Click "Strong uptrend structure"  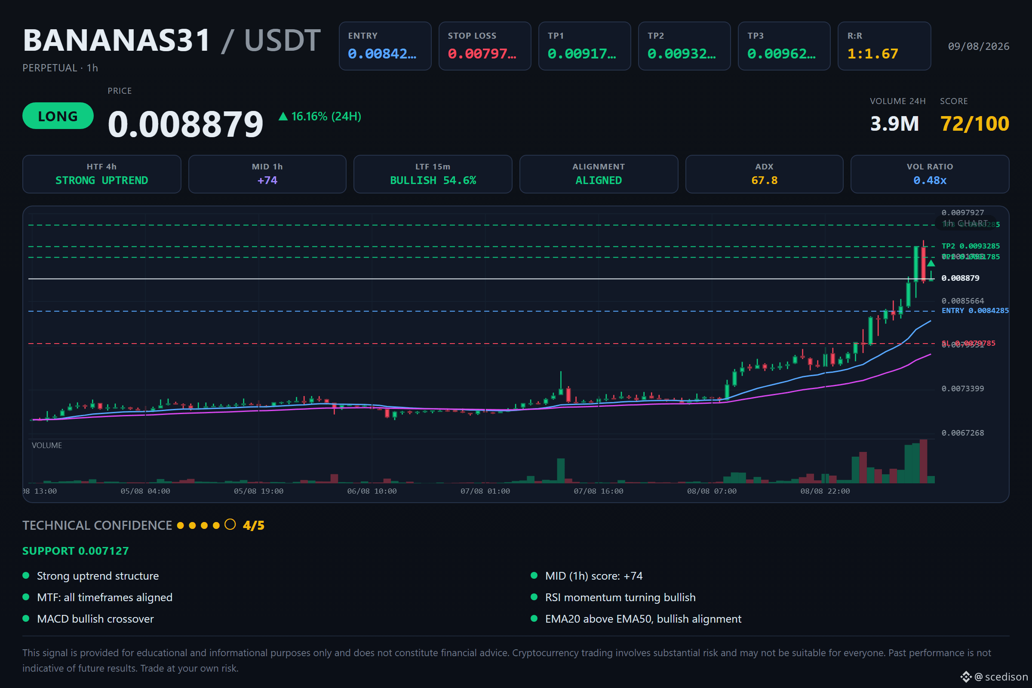(98, 576)
